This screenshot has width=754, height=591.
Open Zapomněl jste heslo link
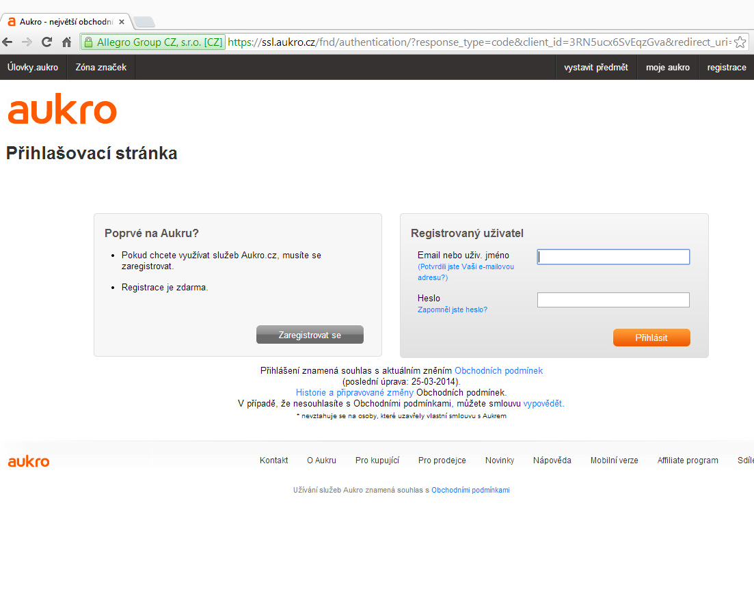(453, 310)
